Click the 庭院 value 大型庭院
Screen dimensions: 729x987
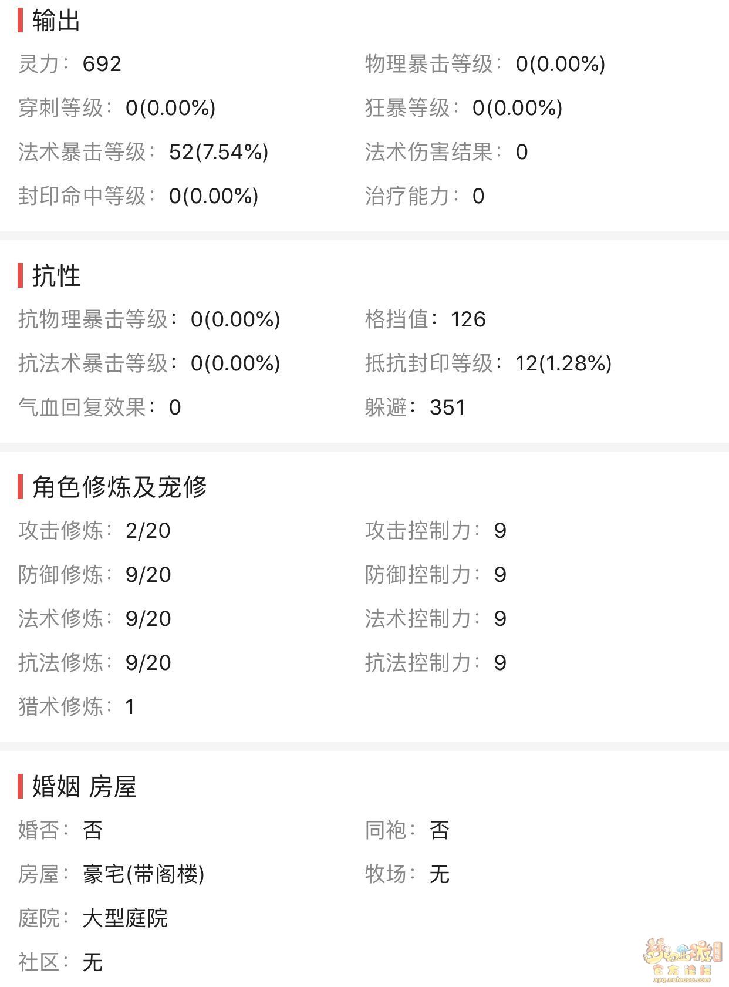(125, 918)
